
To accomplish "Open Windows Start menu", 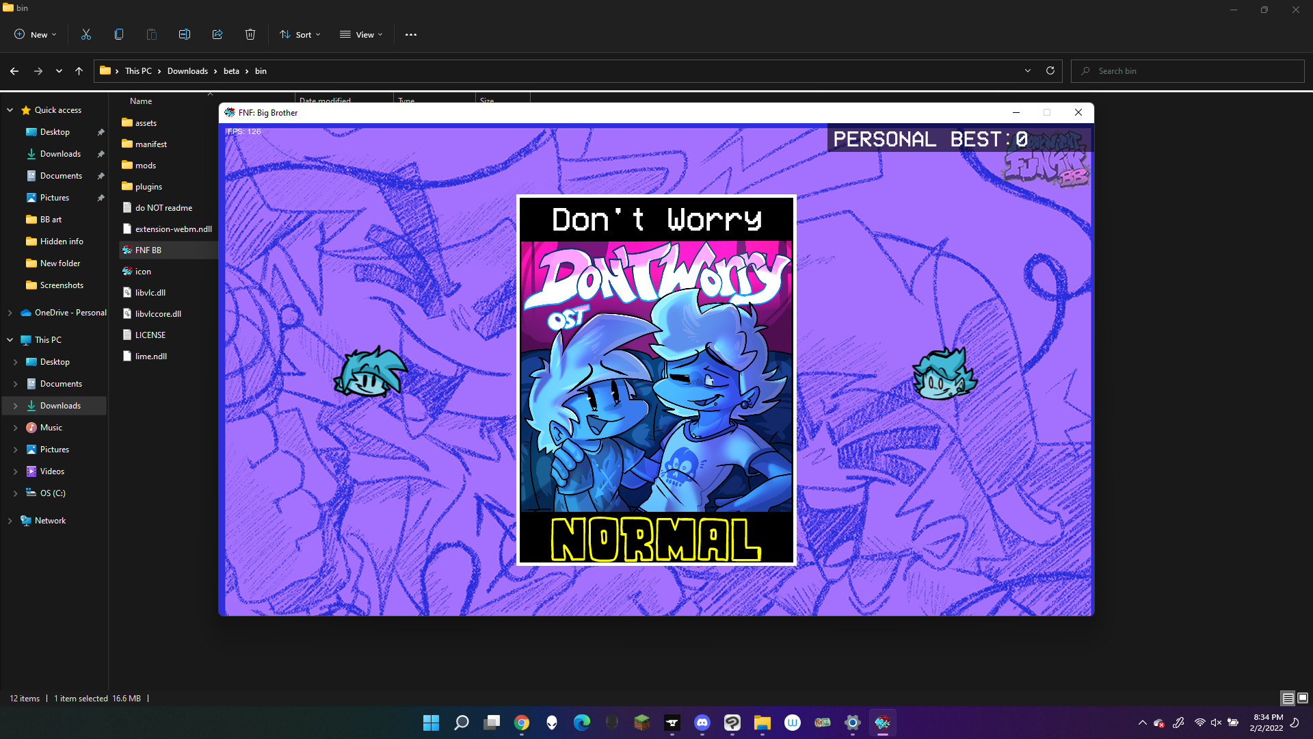I will pos(431,723).
